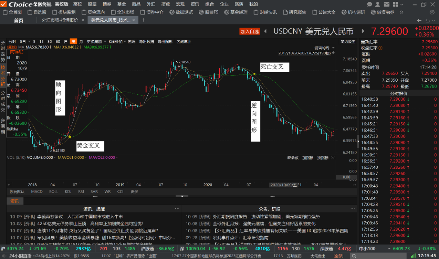Screen dimensions: 439x259
Task: Click the 全景图 toolbar shortcut
Action: [x=12, y=12]
